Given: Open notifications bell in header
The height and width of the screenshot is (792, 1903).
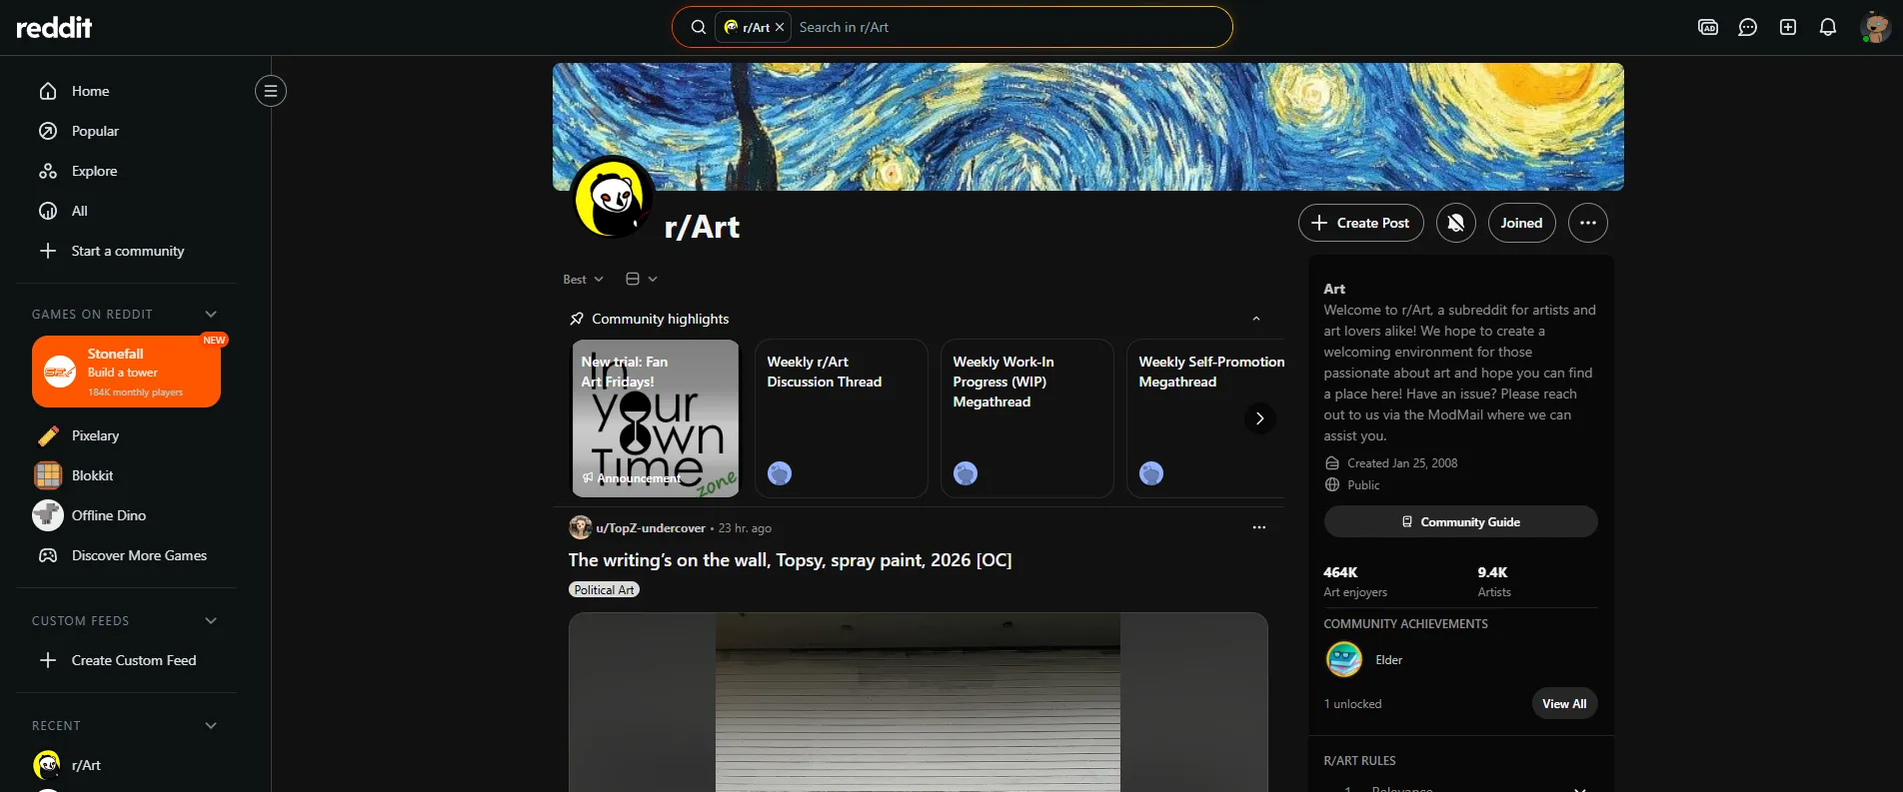Looking at the screenshot, I should [1828, 27].
